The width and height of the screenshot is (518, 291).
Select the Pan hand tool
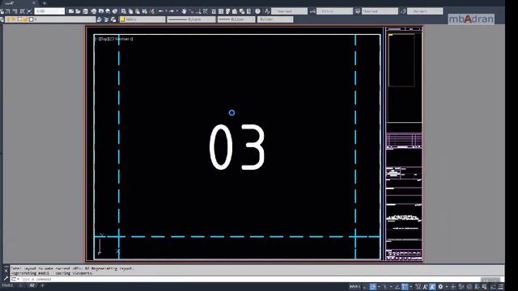click(184, 11)
